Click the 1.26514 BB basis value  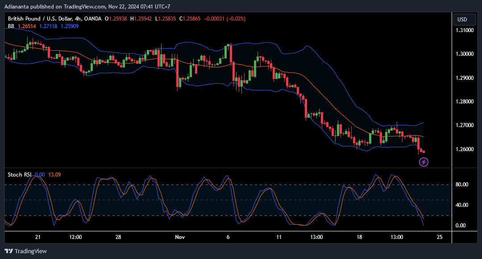pos(27,26)
